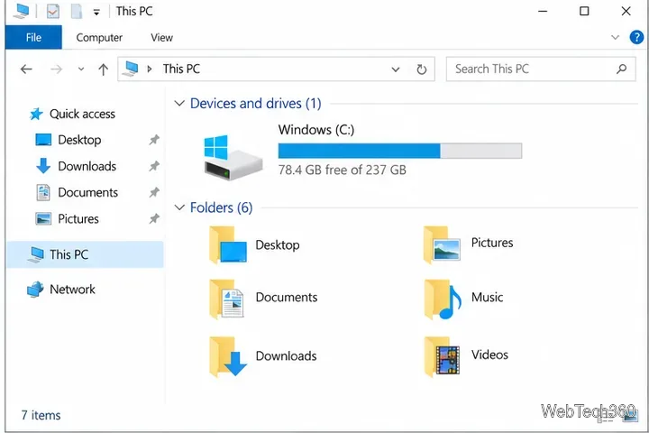Click the Properties quick access toolbar icon
The height and width of the screenshot is (433, 649).
pos(53,11)
